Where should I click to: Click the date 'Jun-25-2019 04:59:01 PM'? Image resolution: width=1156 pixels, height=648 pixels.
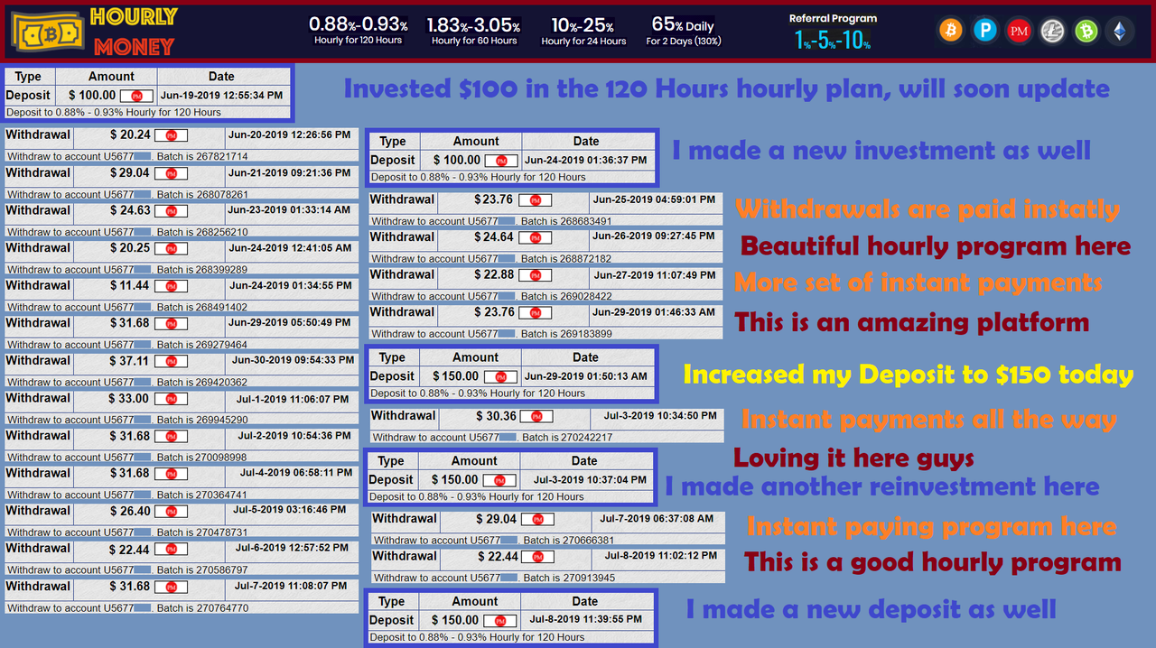[x=654, y=199]
